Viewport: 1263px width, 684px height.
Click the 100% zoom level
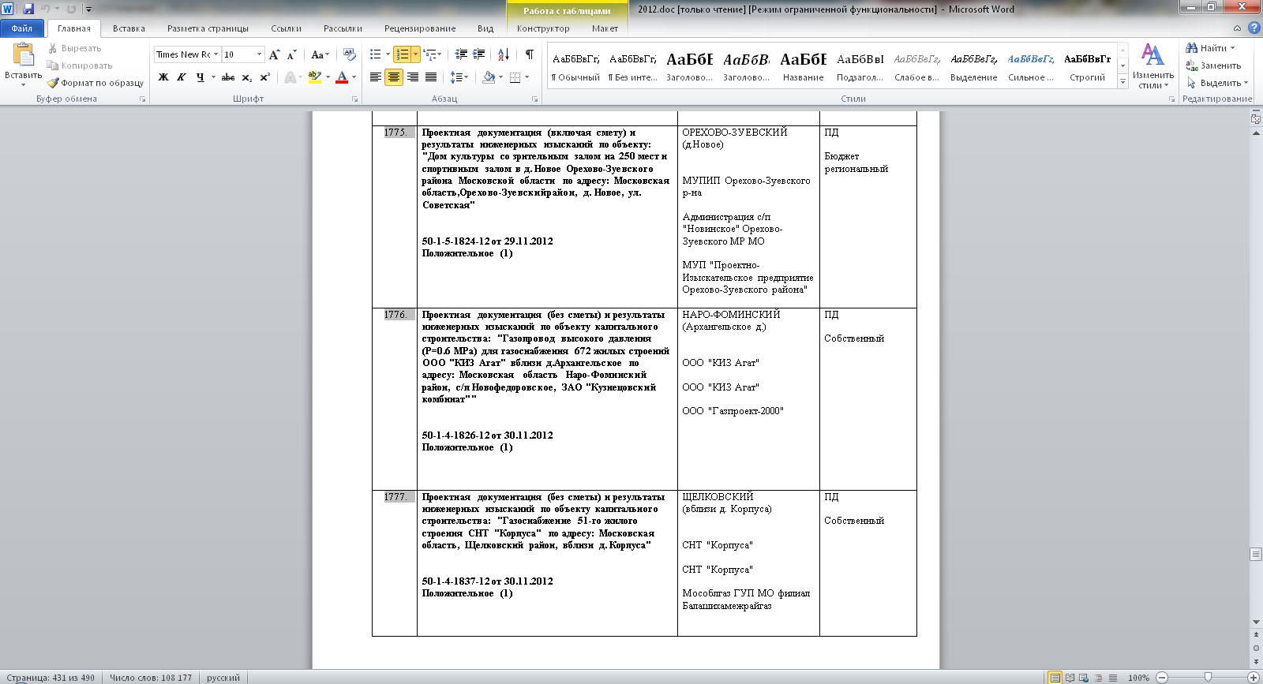click(1138, 678)
